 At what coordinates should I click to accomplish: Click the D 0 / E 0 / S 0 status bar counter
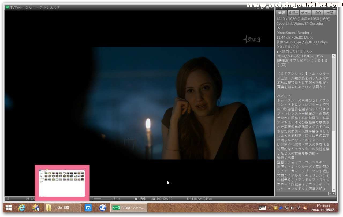(x=165, y=199)
